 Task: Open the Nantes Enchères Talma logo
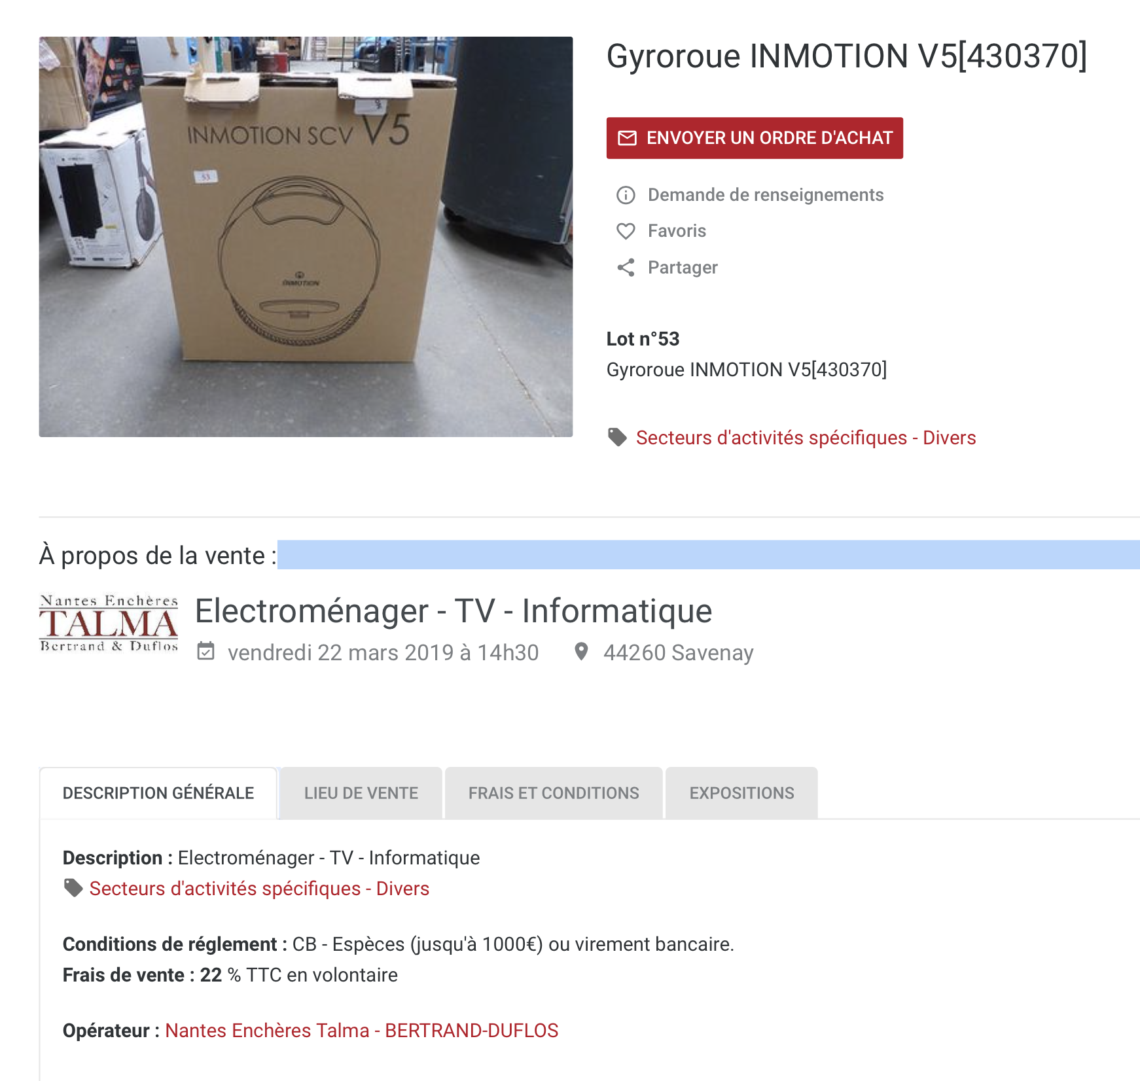coord(109,623)
